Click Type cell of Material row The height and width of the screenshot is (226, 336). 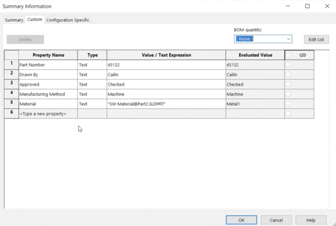[92, 104]
